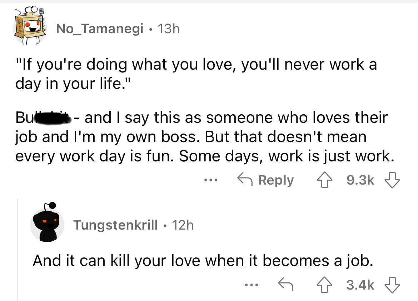
Task: Visit Tungstenkrill username link
Action: (115, 225)
